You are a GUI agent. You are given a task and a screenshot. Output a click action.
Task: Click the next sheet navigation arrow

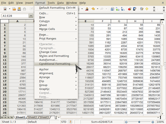9,117
